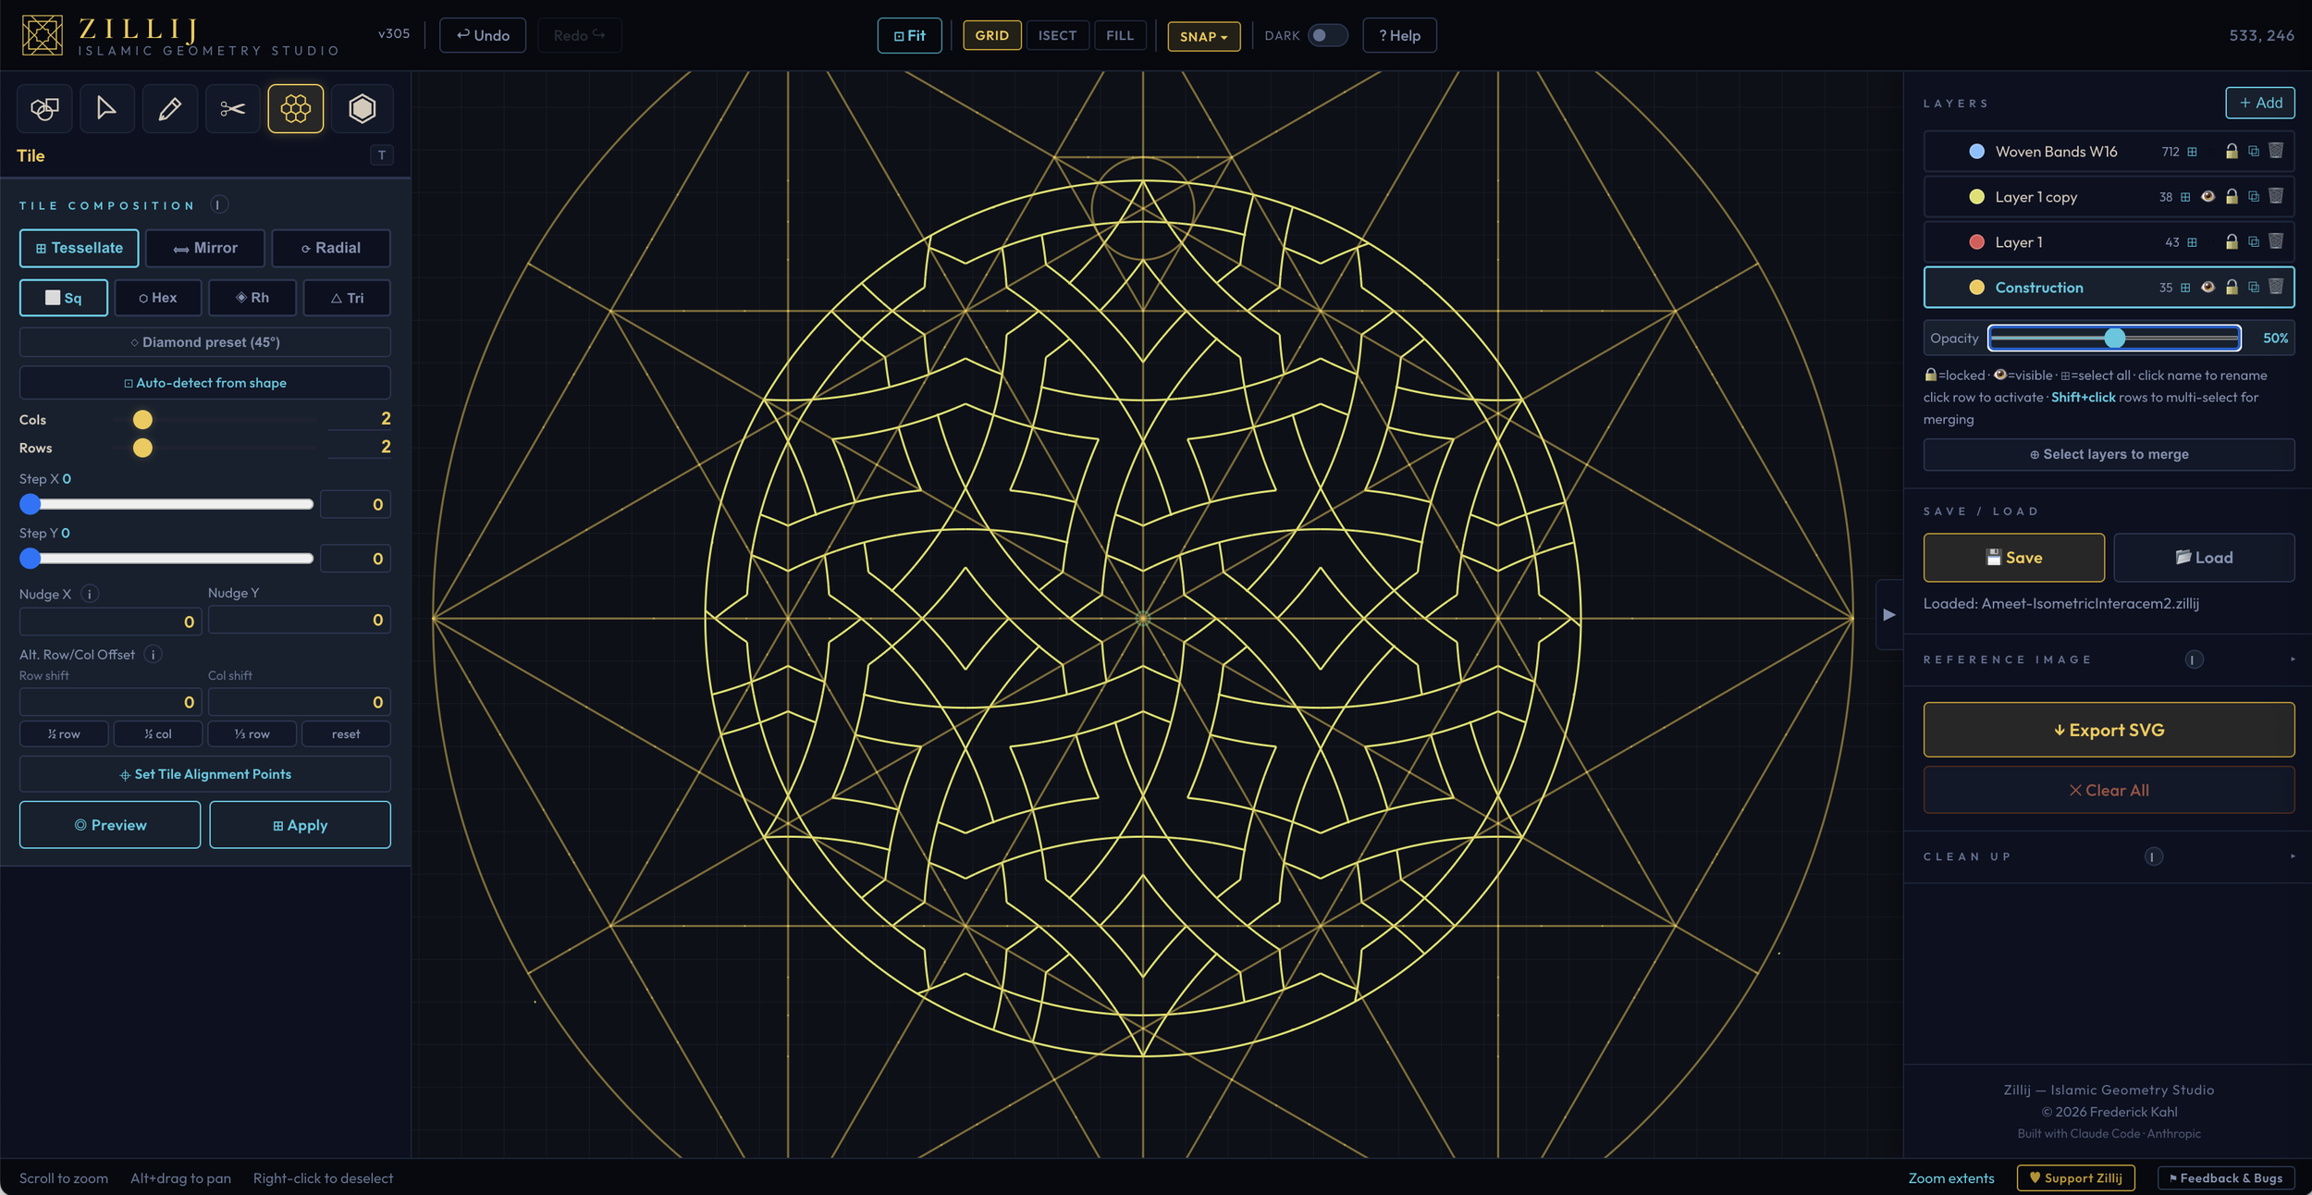Click the Cols slider handle
This screenshot has height=1195, width=2312.
tap(142, 420)
